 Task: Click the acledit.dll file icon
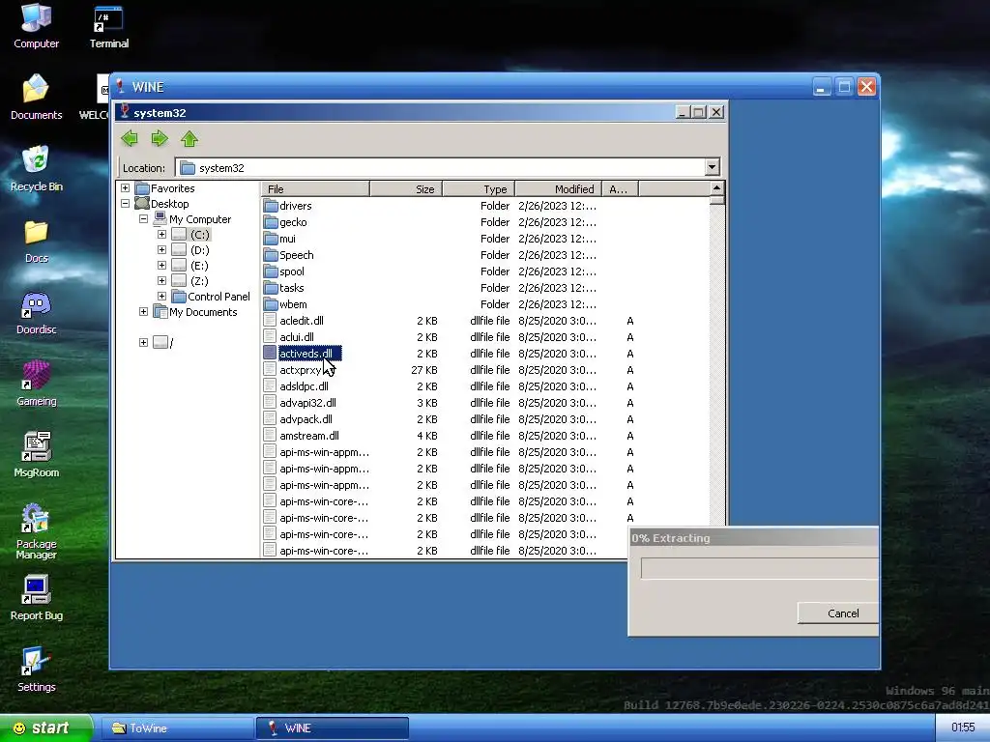point(271,321)
